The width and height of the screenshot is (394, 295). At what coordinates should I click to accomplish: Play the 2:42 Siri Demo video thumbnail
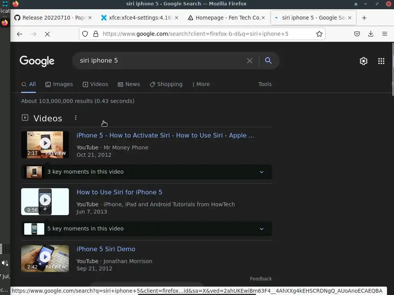click(45, 259)
